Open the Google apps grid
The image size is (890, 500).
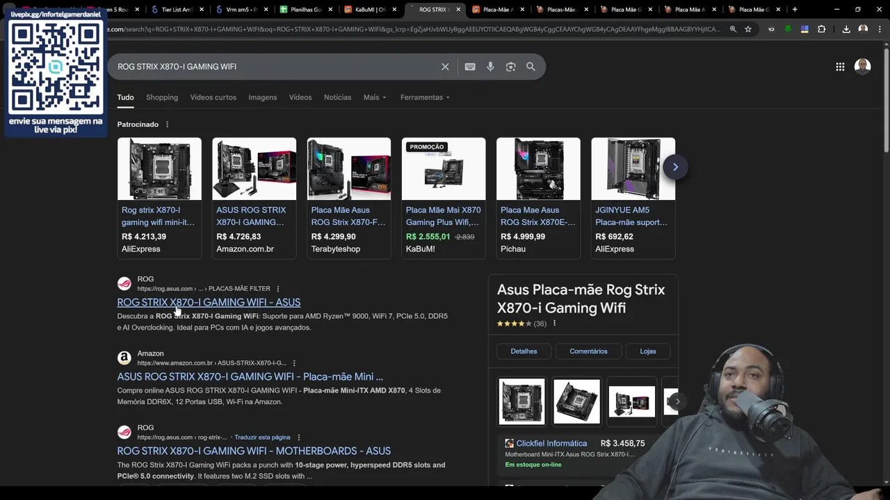click(x=840, y=67)
